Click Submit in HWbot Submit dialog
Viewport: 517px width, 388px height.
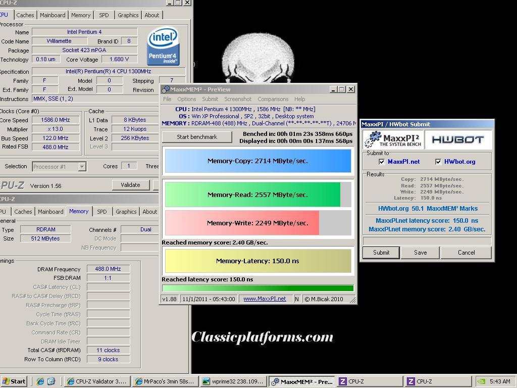tap(381, 253)
